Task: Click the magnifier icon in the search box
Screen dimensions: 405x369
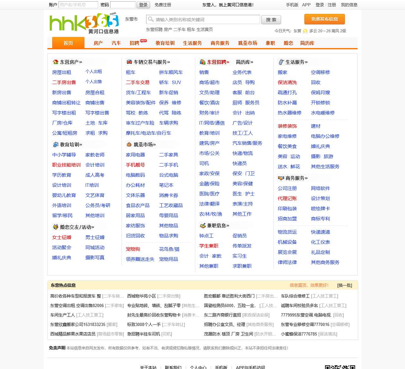Action: 151,19
